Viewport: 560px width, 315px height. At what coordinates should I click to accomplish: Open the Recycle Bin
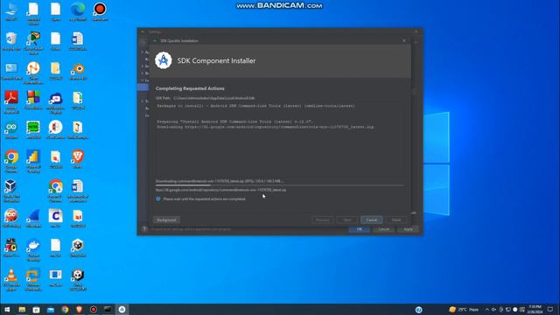coord(11,41)
